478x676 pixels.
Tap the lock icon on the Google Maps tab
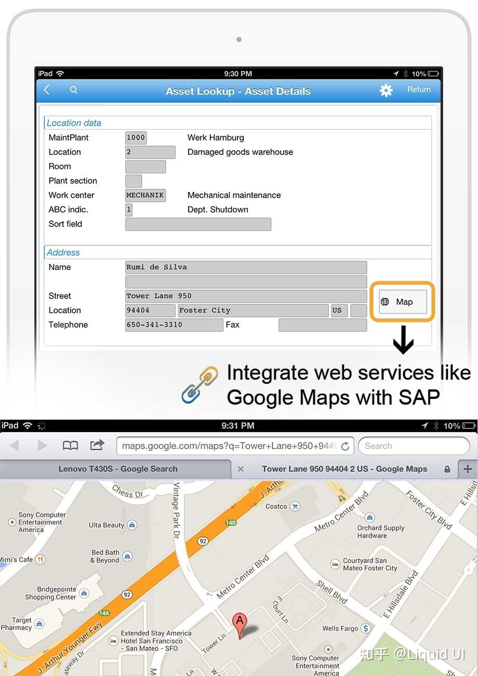(447, 469)
